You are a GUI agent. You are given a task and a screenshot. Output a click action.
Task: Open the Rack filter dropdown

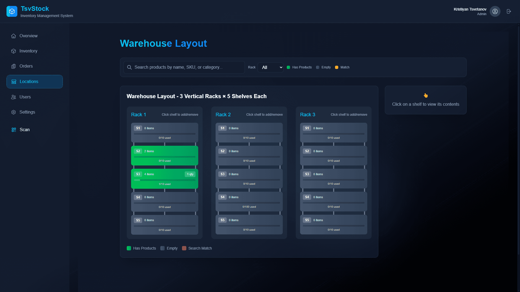click(270, 67)
